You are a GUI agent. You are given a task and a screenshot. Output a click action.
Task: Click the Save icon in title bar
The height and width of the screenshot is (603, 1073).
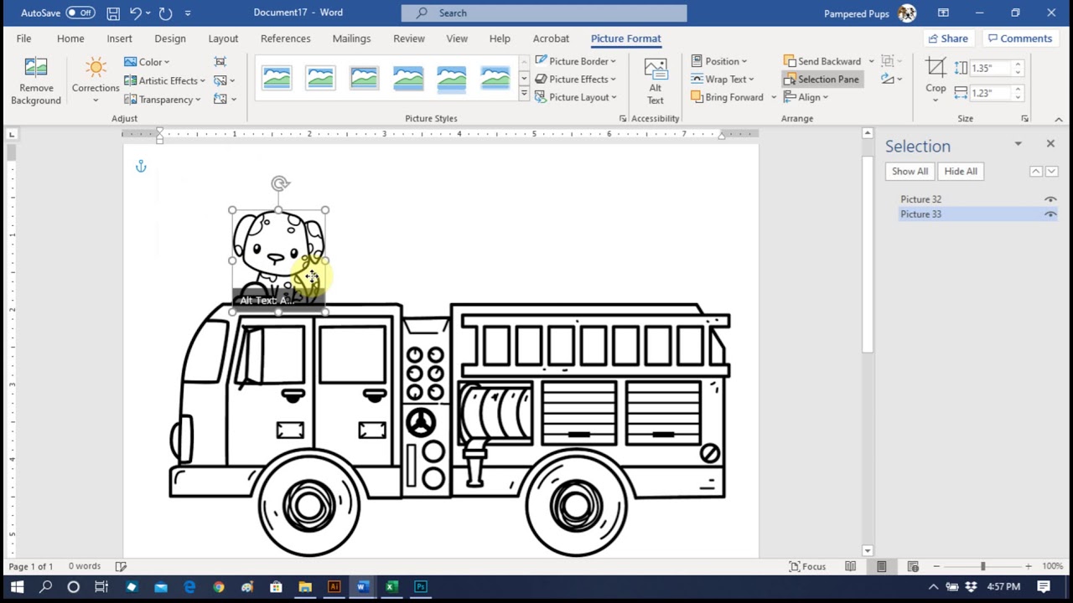pyautogui.click(x=113, y=13)
